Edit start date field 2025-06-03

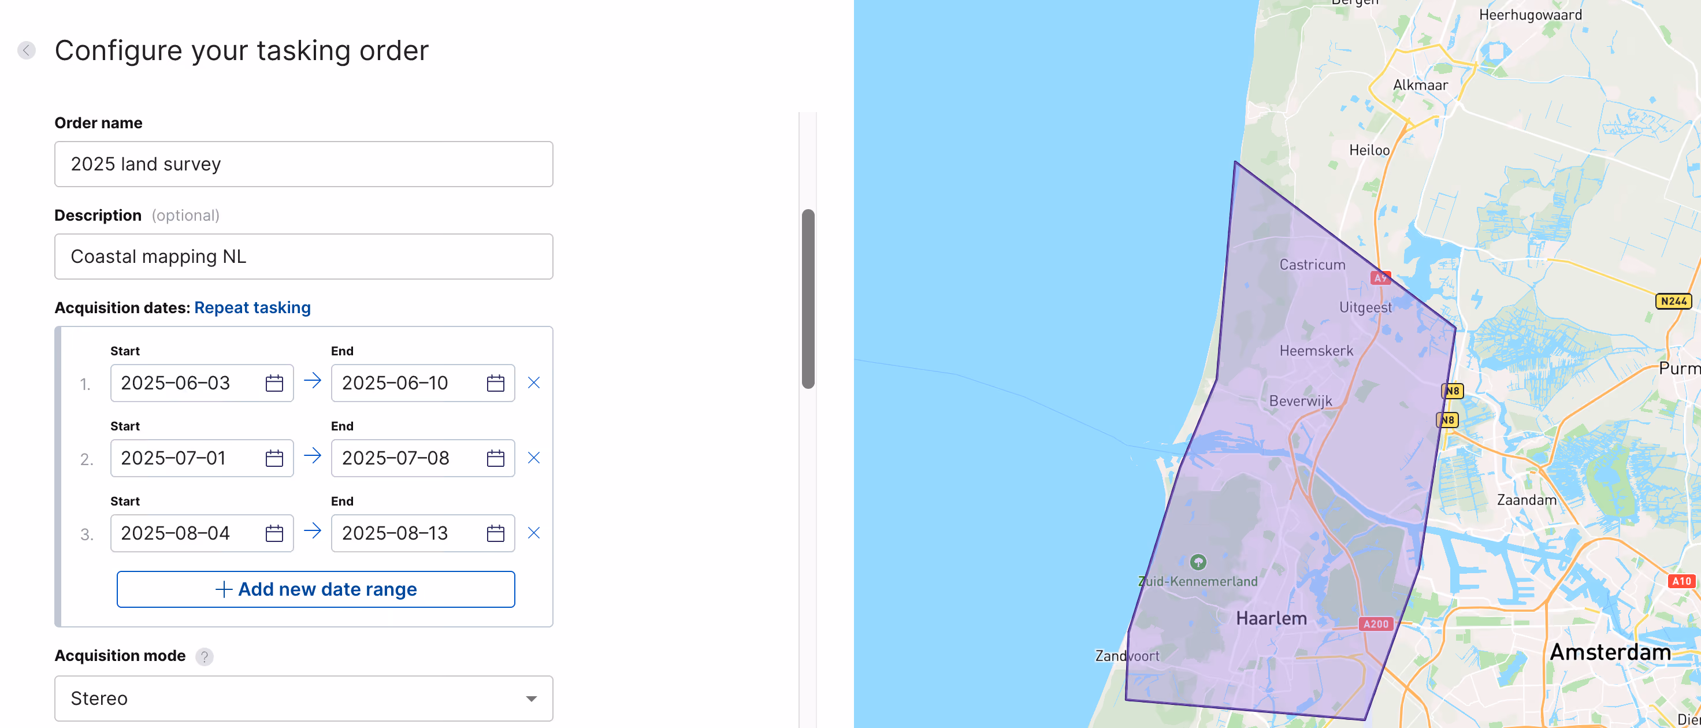(x=202, y=383)
